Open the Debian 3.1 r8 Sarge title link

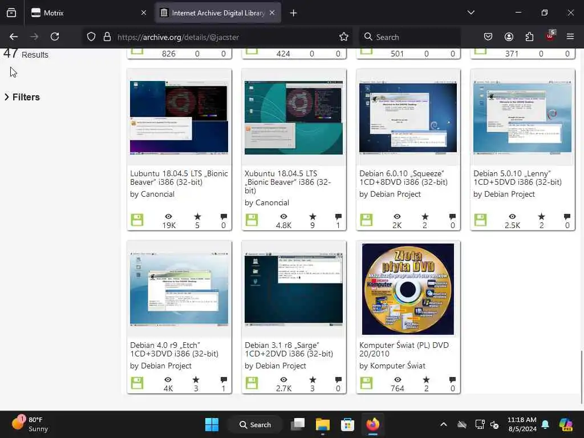click(x=289, y=350)
